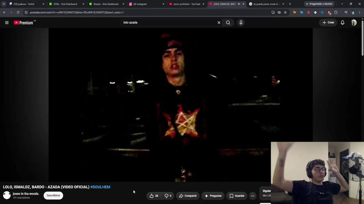
Task: Open the #SOULHEM hashtag link
Action: [x=100, y=187]
